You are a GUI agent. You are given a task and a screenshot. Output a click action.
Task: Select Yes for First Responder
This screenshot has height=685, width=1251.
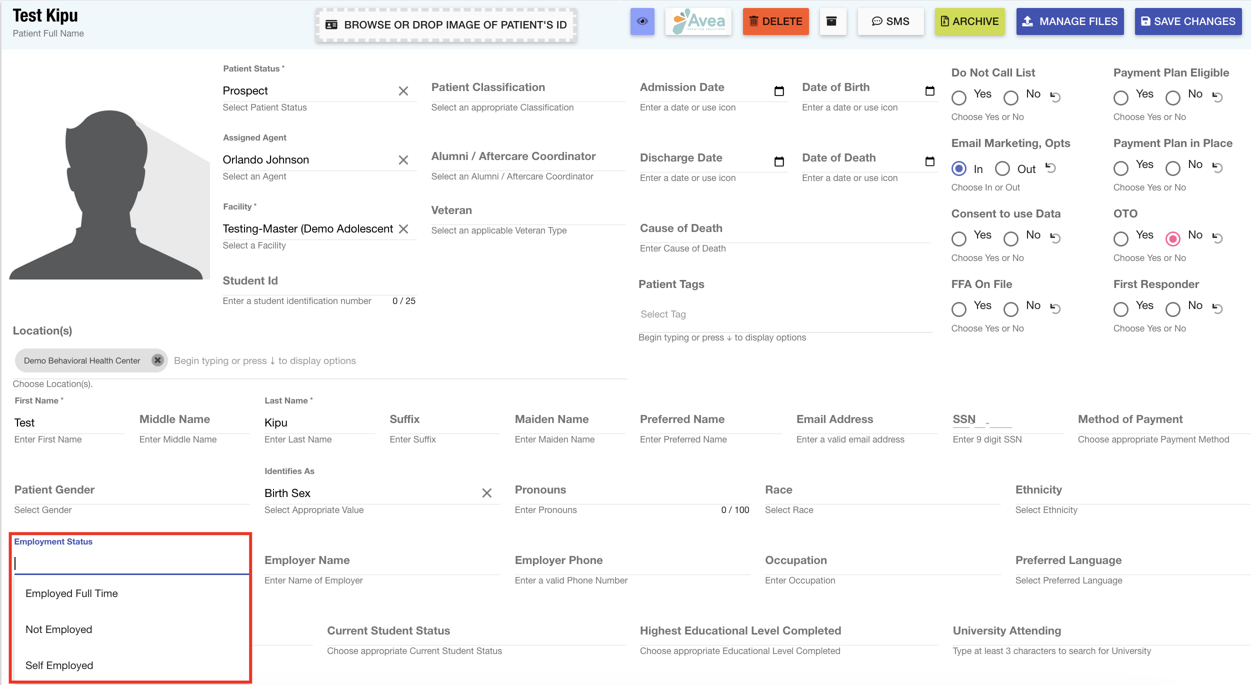(x=1120, y=309)
